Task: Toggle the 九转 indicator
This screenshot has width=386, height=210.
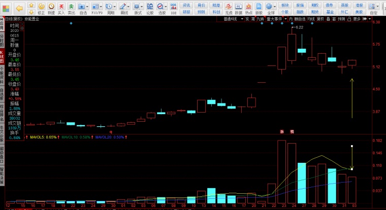Action: 260,19
